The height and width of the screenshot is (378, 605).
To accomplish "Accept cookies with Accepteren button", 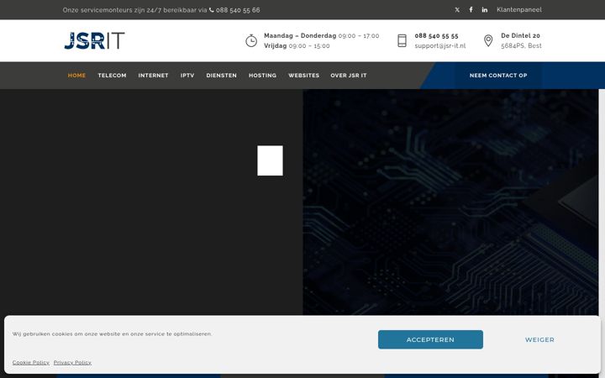I will 430,339.
